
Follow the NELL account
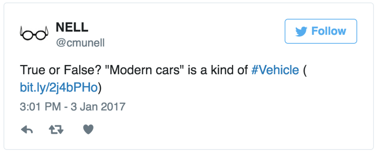click(x=321, y=31)
